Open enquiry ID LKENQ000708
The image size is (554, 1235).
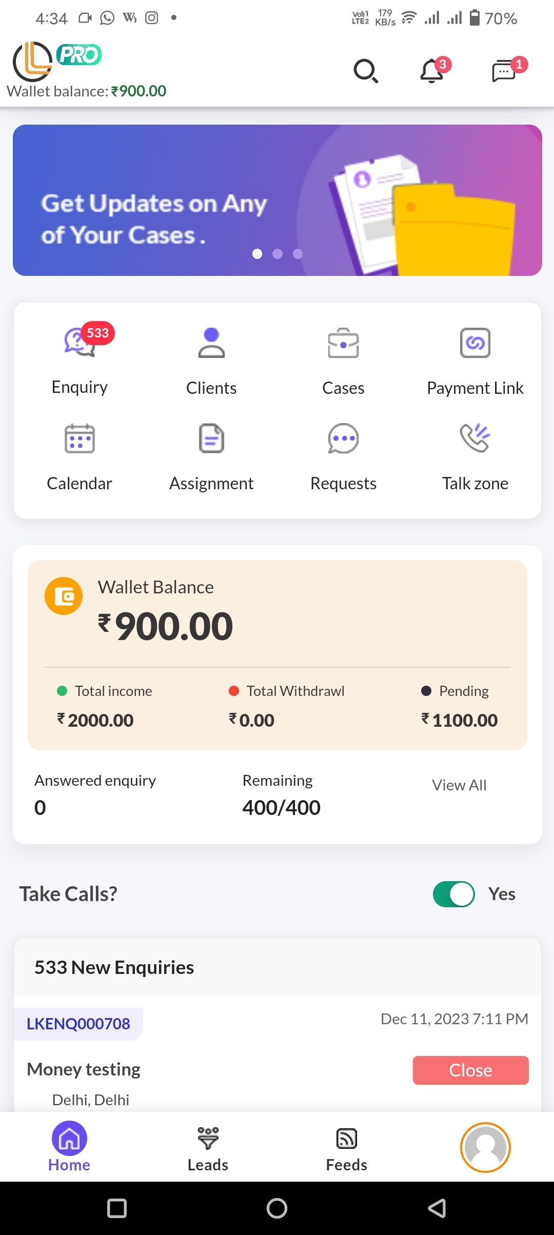tap(78, 1024)
